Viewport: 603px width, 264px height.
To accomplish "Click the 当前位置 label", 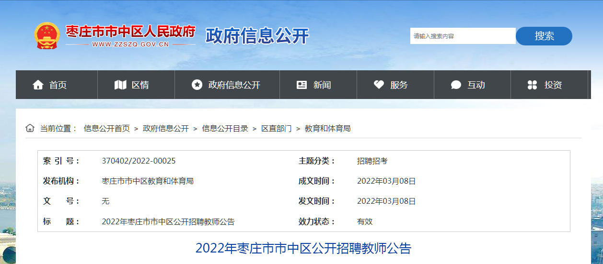I will pos(58,129).
